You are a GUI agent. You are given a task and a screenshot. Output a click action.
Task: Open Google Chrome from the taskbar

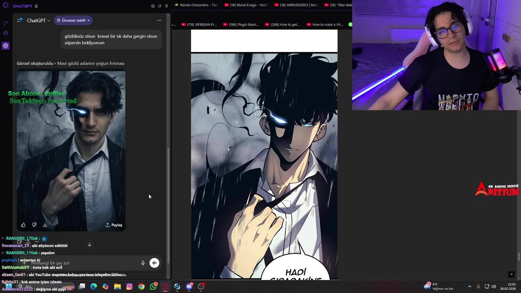point(141,286)
